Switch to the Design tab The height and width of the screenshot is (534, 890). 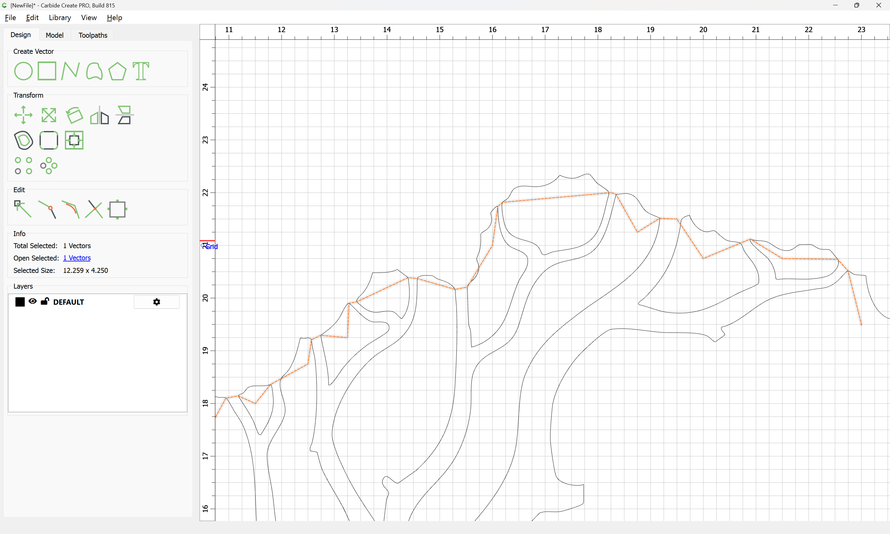(x=21, y=35)
